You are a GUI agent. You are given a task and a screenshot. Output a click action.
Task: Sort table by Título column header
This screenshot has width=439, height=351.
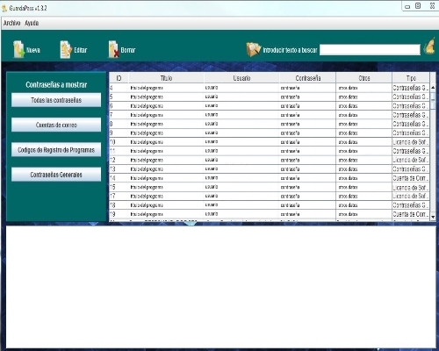[166, 78]
